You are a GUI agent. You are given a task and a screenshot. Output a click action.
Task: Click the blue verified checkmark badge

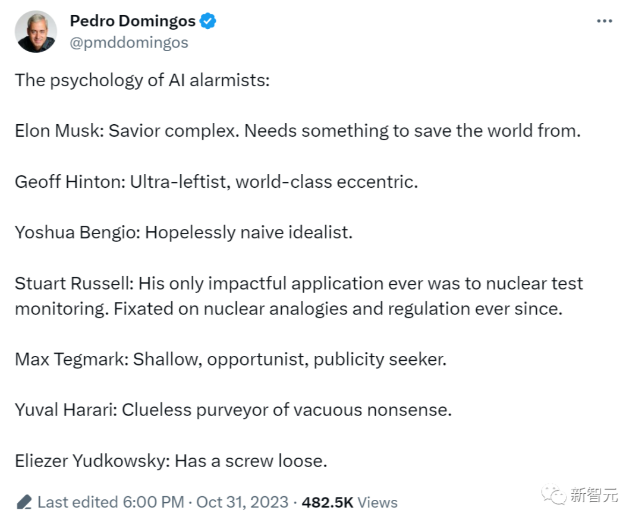click(207, 21)
